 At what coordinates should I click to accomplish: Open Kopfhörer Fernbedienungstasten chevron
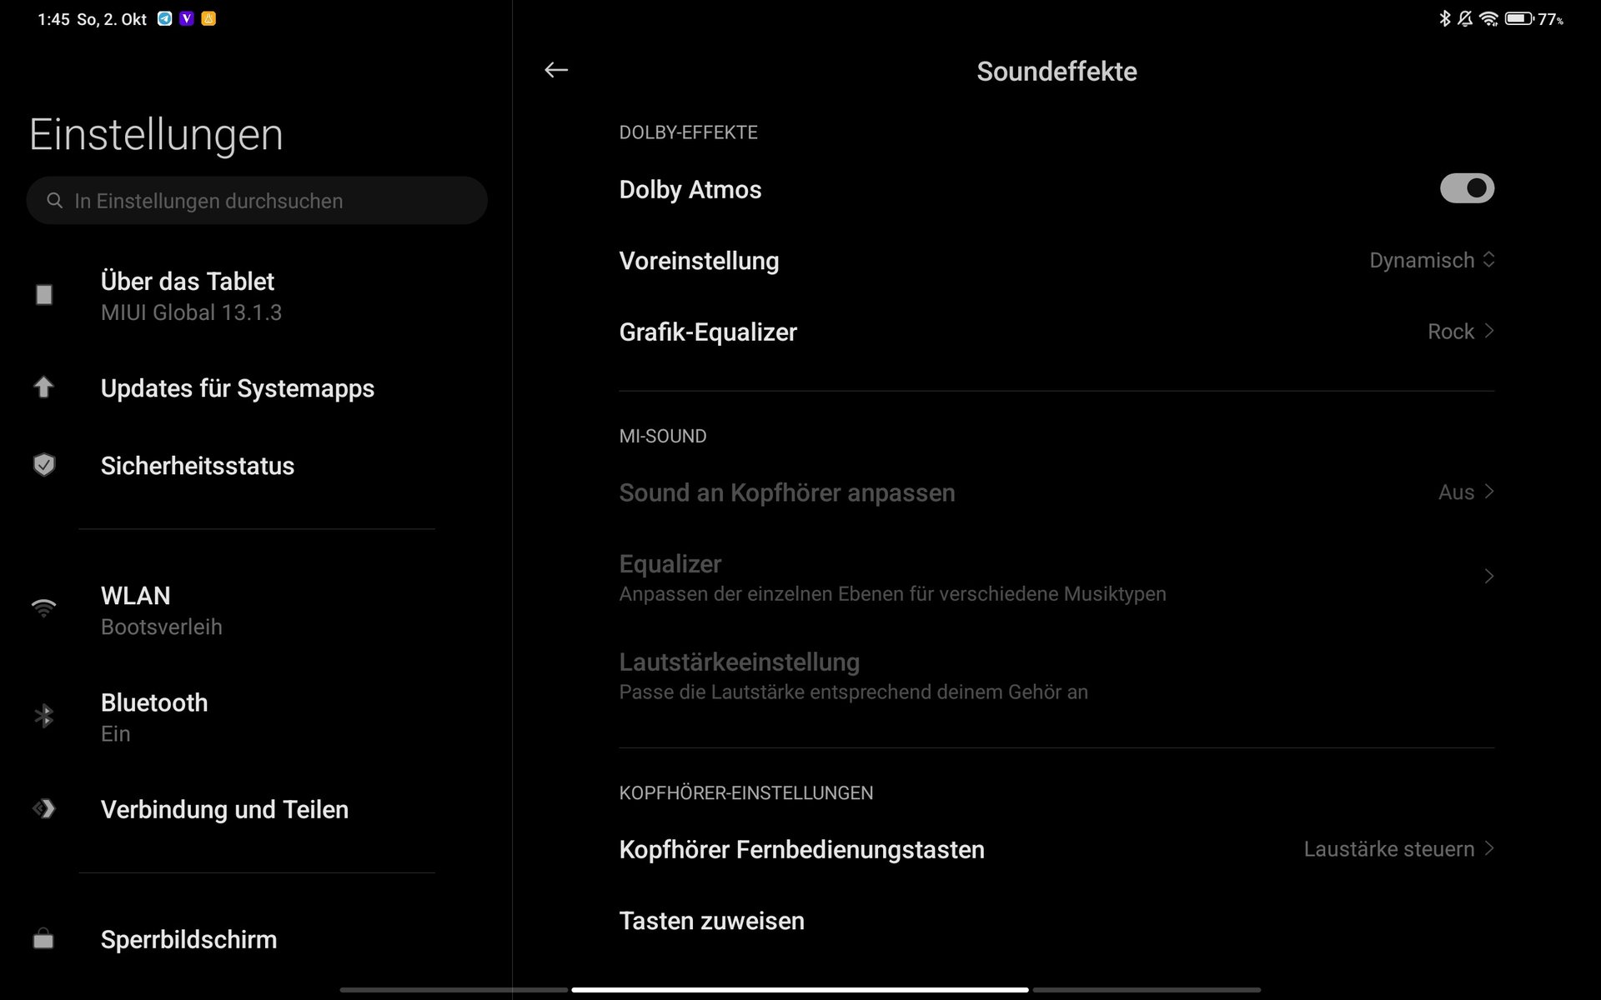click(x=1488, y=848)
